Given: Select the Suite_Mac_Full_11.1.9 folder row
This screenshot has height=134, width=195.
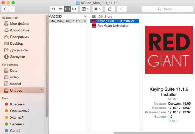Looking at the screenshot, I should 67,21.
